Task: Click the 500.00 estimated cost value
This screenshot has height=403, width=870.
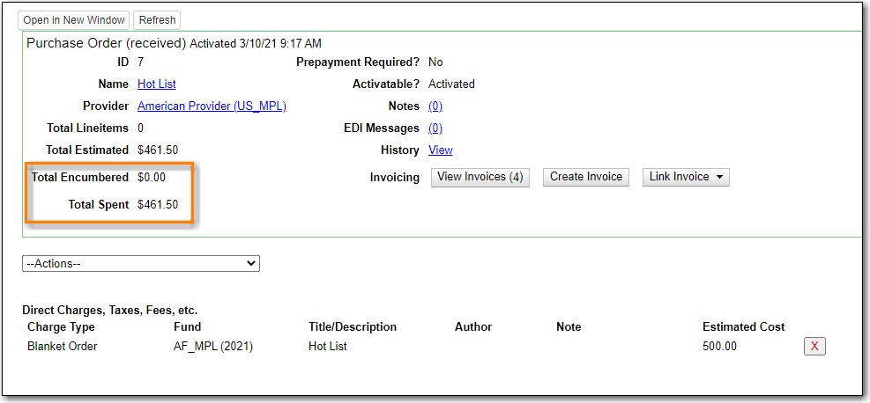Action: click(x=719, y=347)
